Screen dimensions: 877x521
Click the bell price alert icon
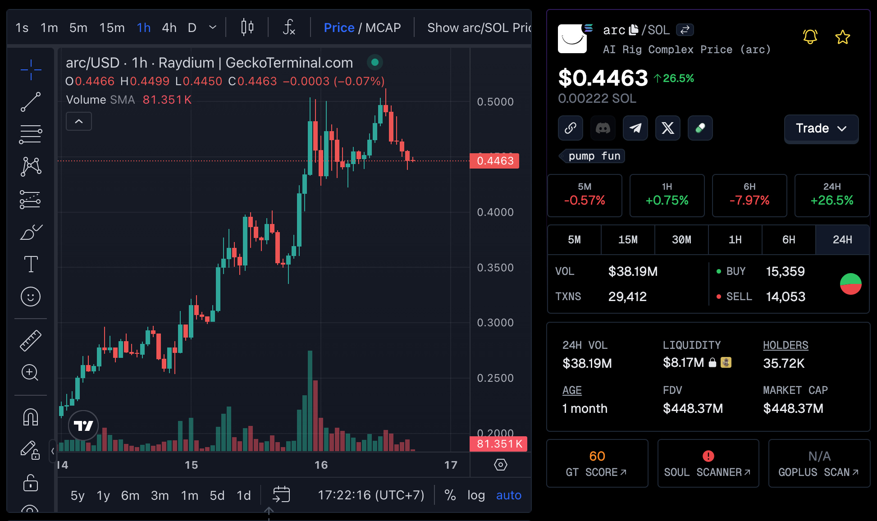pyautogui.click(x=810, y=37)
